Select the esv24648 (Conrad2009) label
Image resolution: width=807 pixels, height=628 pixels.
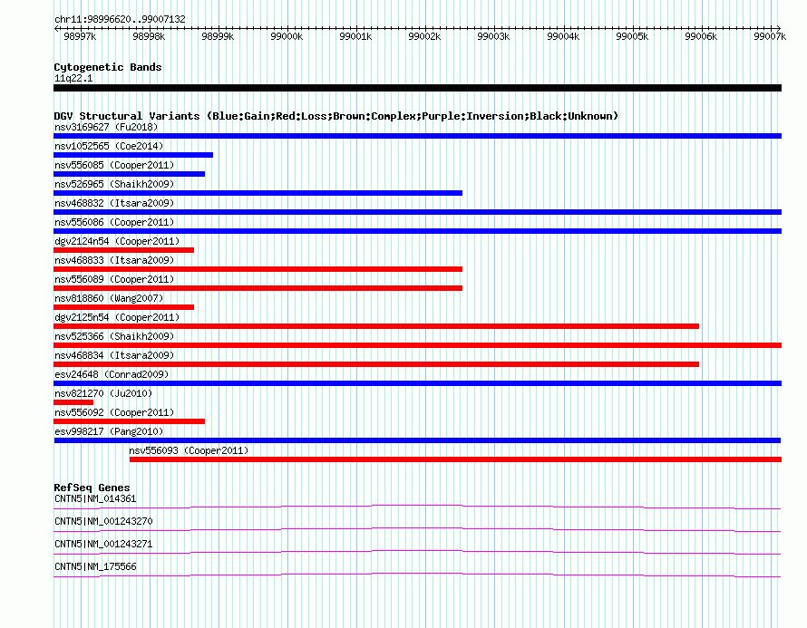[x=112, y=374]
